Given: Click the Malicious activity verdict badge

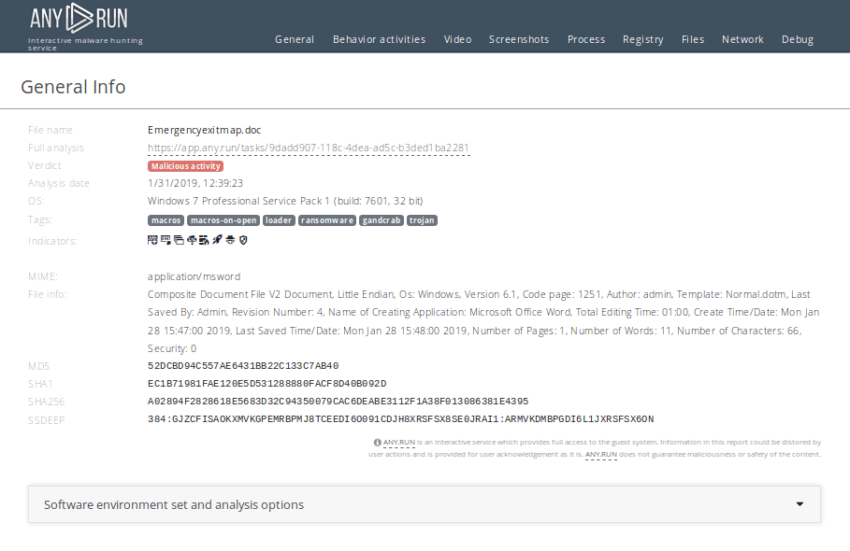Looking at the screenshot, I should (x=185, y=166).
